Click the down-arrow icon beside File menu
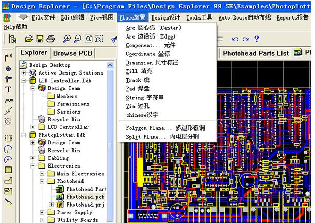The height and width of the screenshot is (223, 315). tap(23, 17)
